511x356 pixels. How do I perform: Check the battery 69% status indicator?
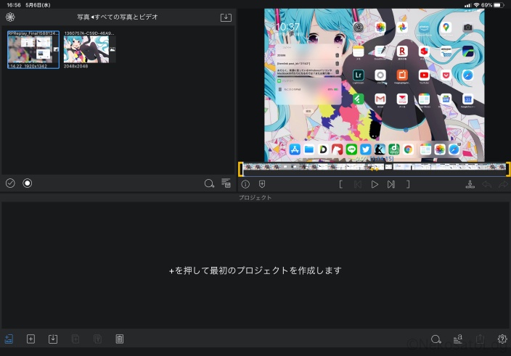click(492, 5)
